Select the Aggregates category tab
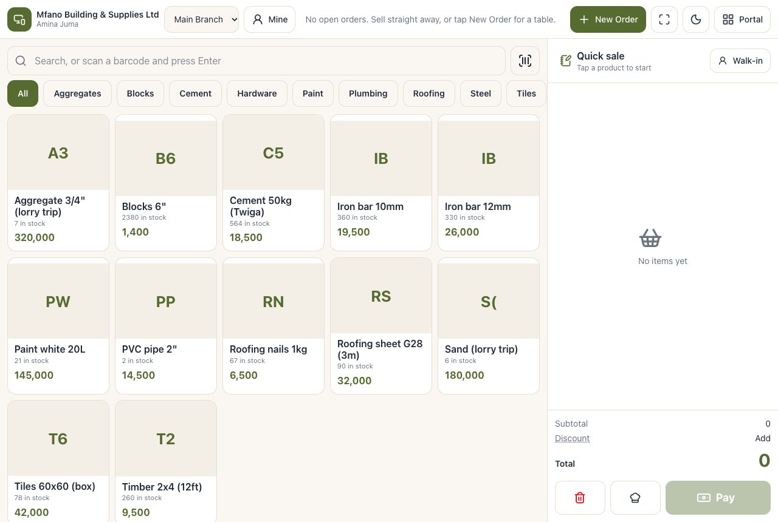Screen dimensions: 778x522 tap(77, 93)
